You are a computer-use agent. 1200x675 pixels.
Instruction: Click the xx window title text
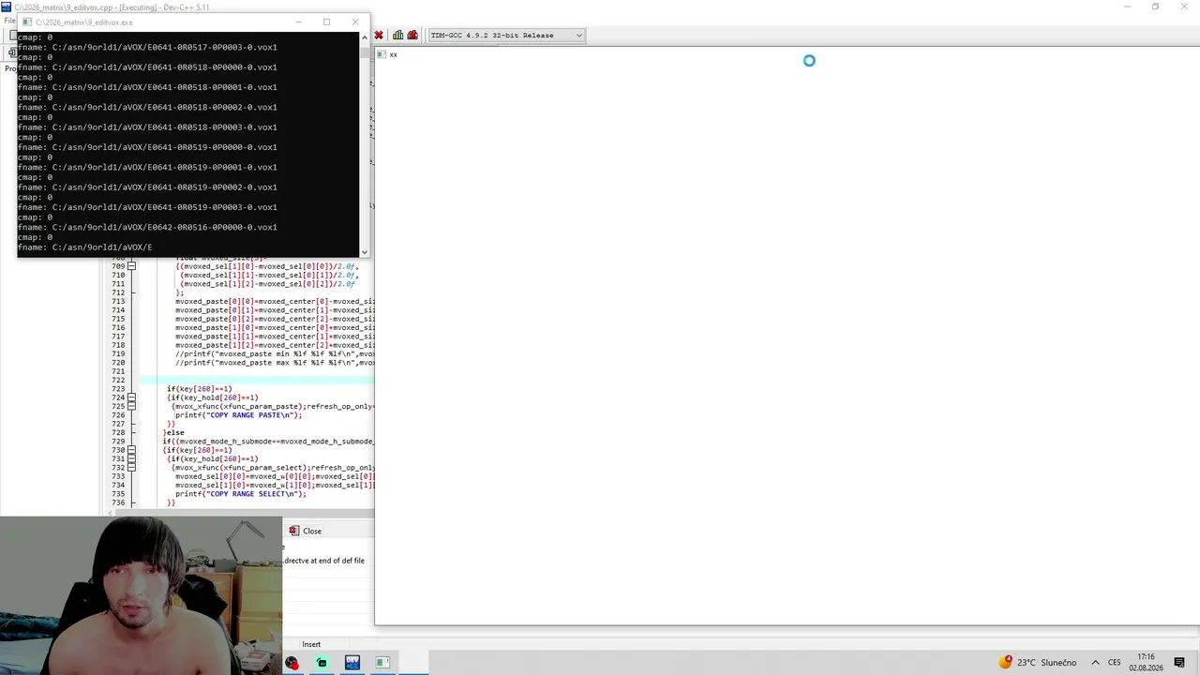pyautogui.click(x=394, y=54)
